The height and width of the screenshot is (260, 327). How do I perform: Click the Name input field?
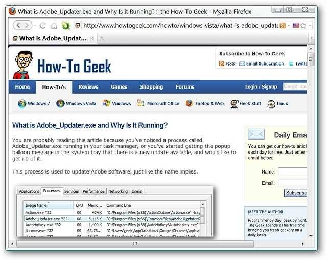click(x=292, y=171)
